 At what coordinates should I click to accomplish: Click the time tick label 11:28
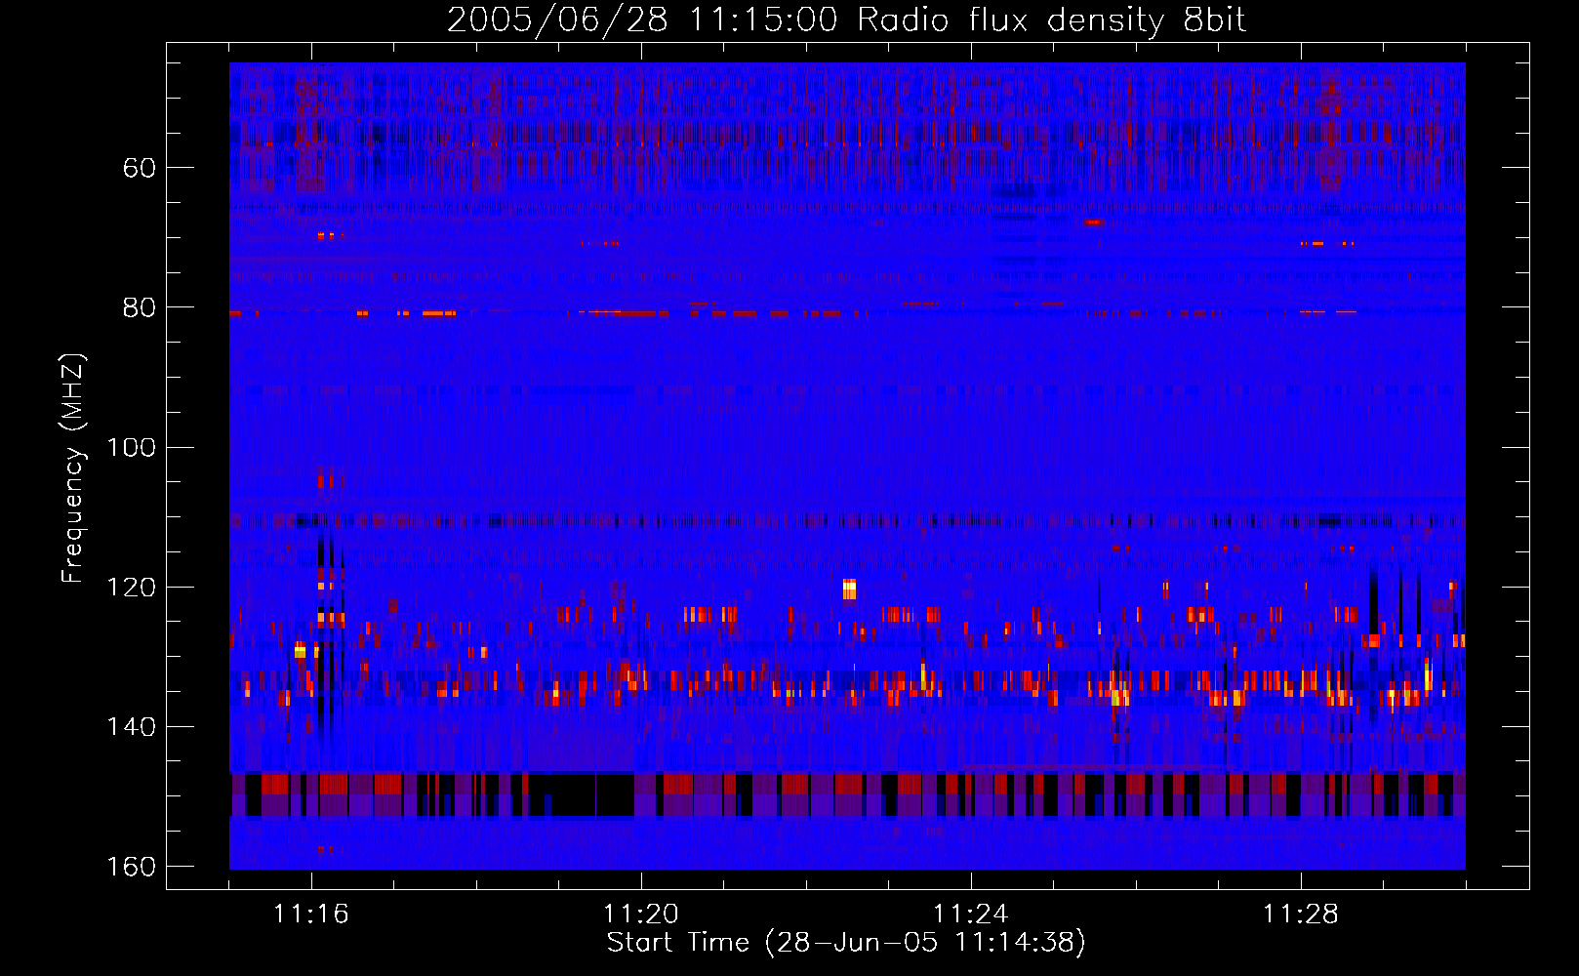tap(1301, 914)
